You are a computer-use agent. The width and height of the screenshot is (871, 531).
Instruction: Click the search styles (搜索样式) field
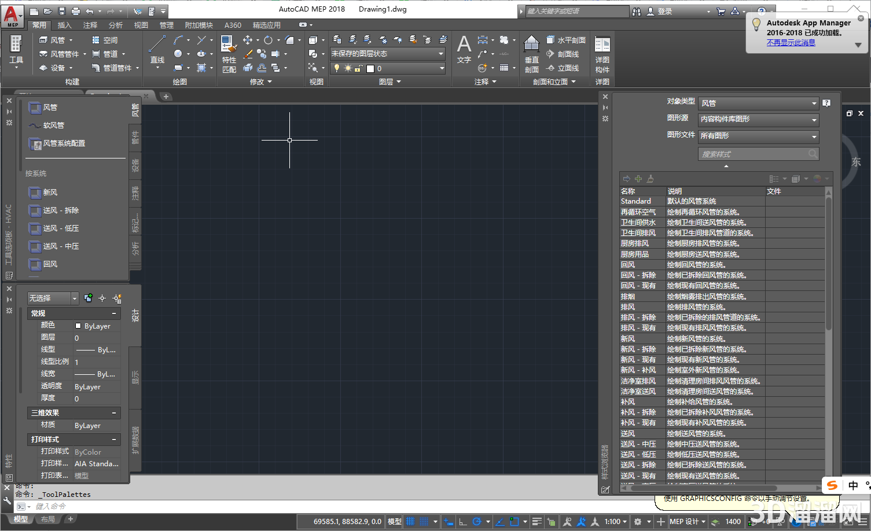click(x=758, y=154)
